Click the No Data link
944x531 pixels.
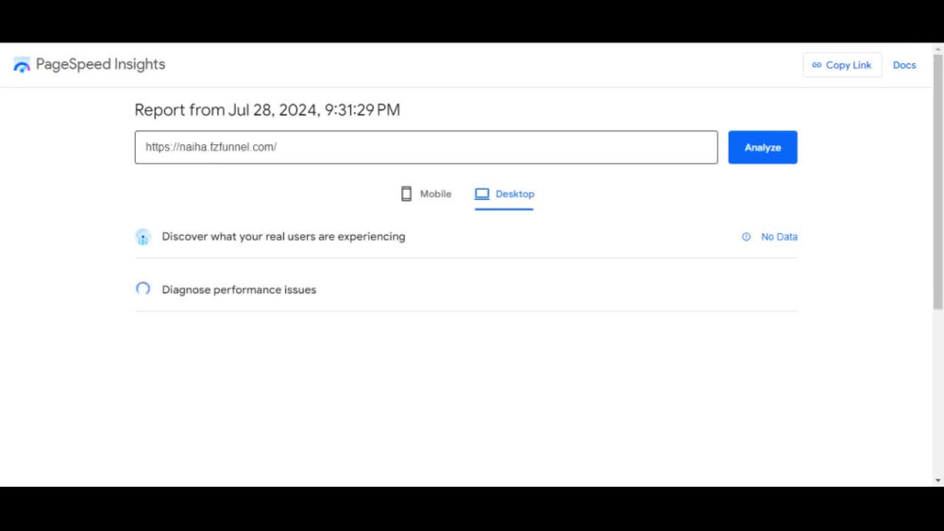click(x=779, y=237)
